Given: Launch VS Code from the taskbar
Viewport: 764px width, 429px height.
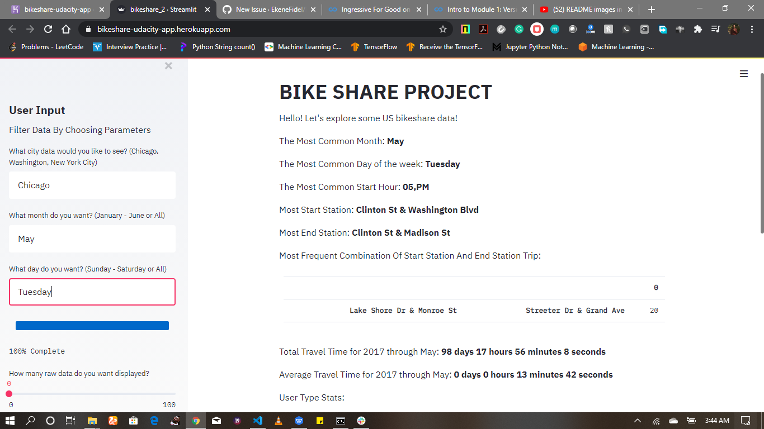Looking at the screenshot, I should pos(258,421).
